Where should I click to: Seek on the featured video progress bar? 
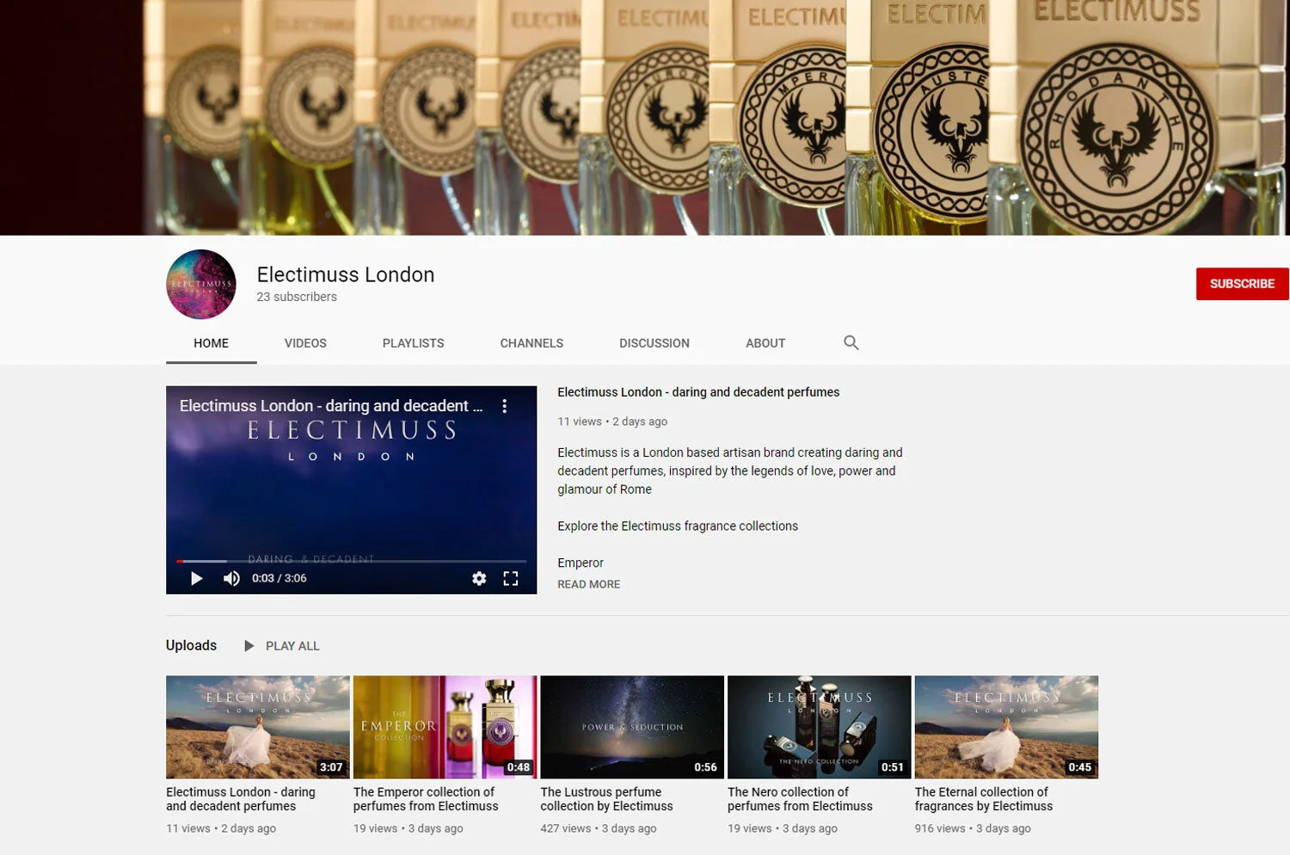coord(352,561)
